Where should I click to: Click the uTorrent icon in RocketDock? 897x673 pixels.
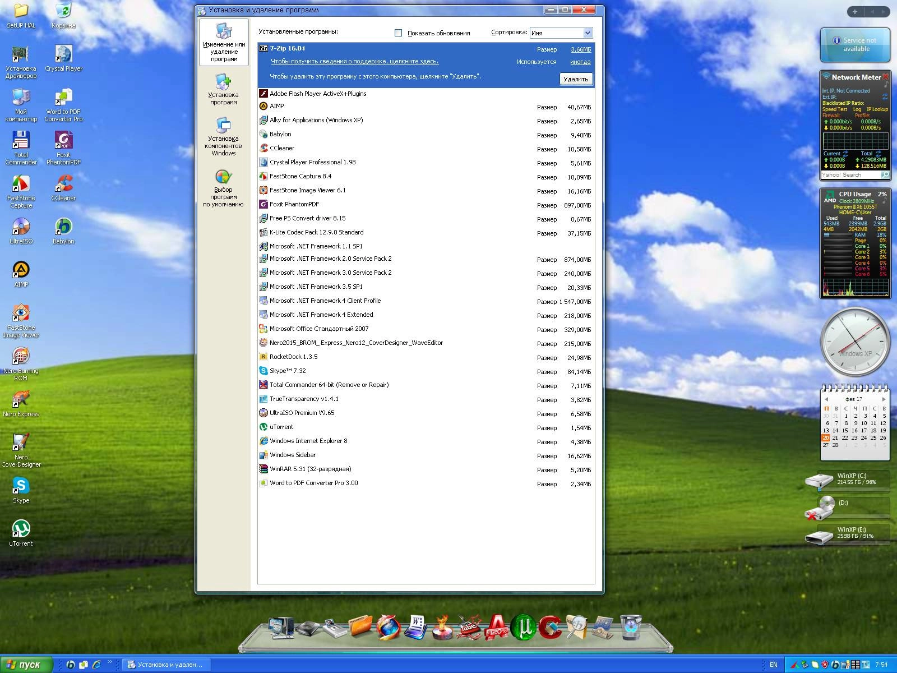(x=524, y=627)
